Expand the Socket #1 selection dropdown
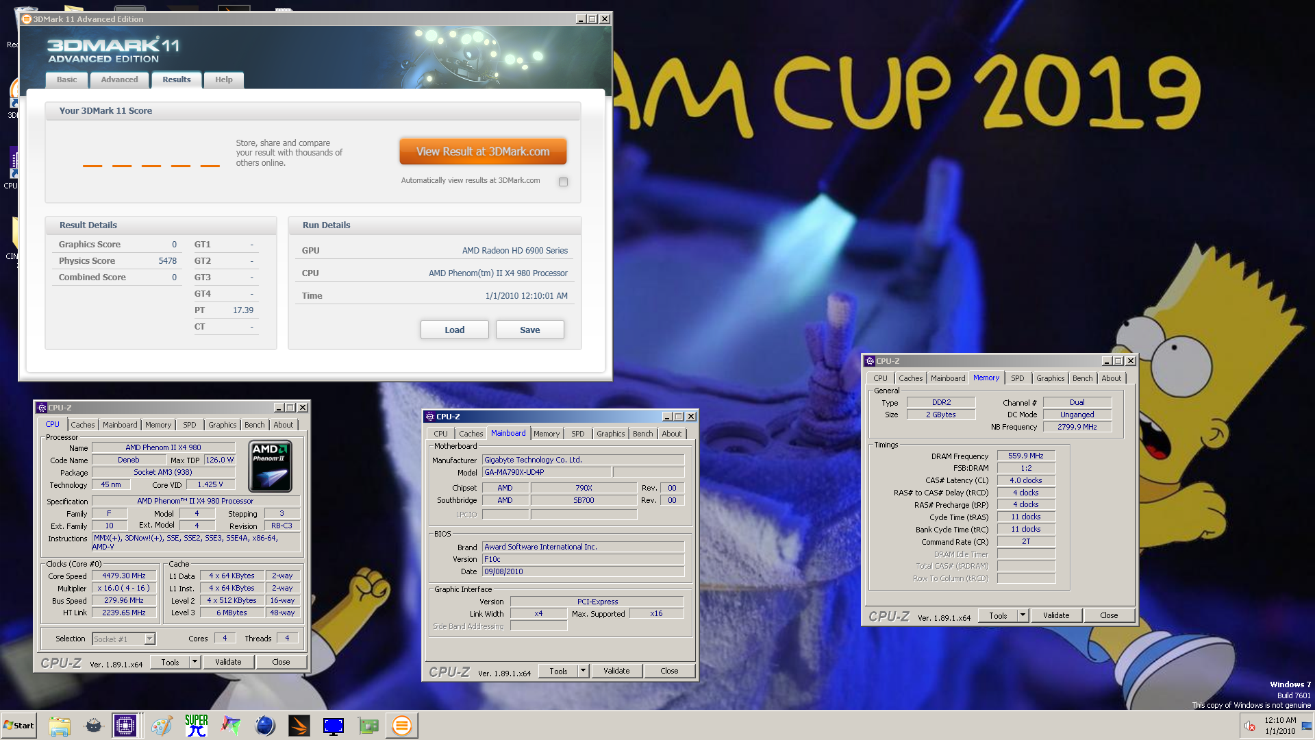The height and width of the screenshot is (740, 1315). click(149, 639)
